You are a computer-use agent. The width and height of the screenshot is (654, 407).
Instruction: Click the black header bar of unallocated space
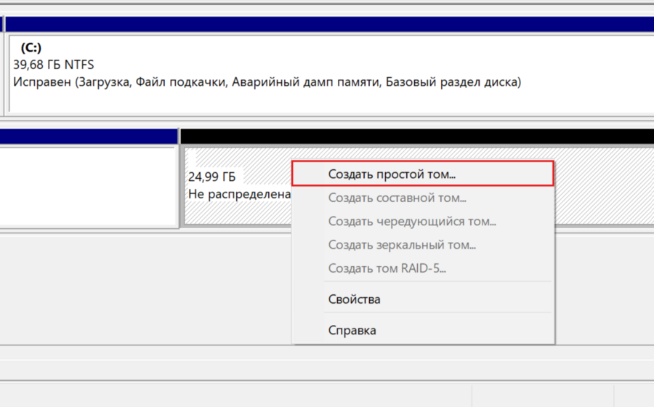click(x=414, y=136)
